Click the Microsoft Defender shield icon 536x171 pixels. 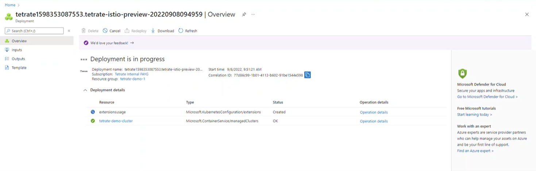462,74
